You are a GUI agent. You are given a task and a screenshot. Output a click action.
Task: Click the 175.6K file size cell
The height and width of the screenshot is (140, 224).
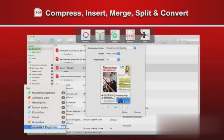click(101, 128)
